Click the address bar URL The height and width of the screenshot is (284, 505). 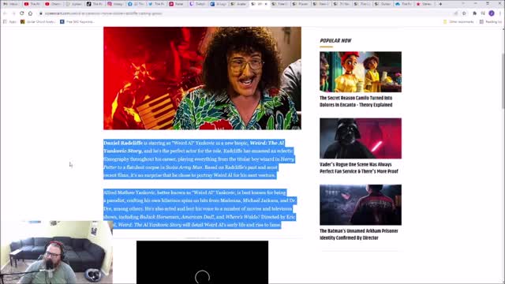coord(103,13)
